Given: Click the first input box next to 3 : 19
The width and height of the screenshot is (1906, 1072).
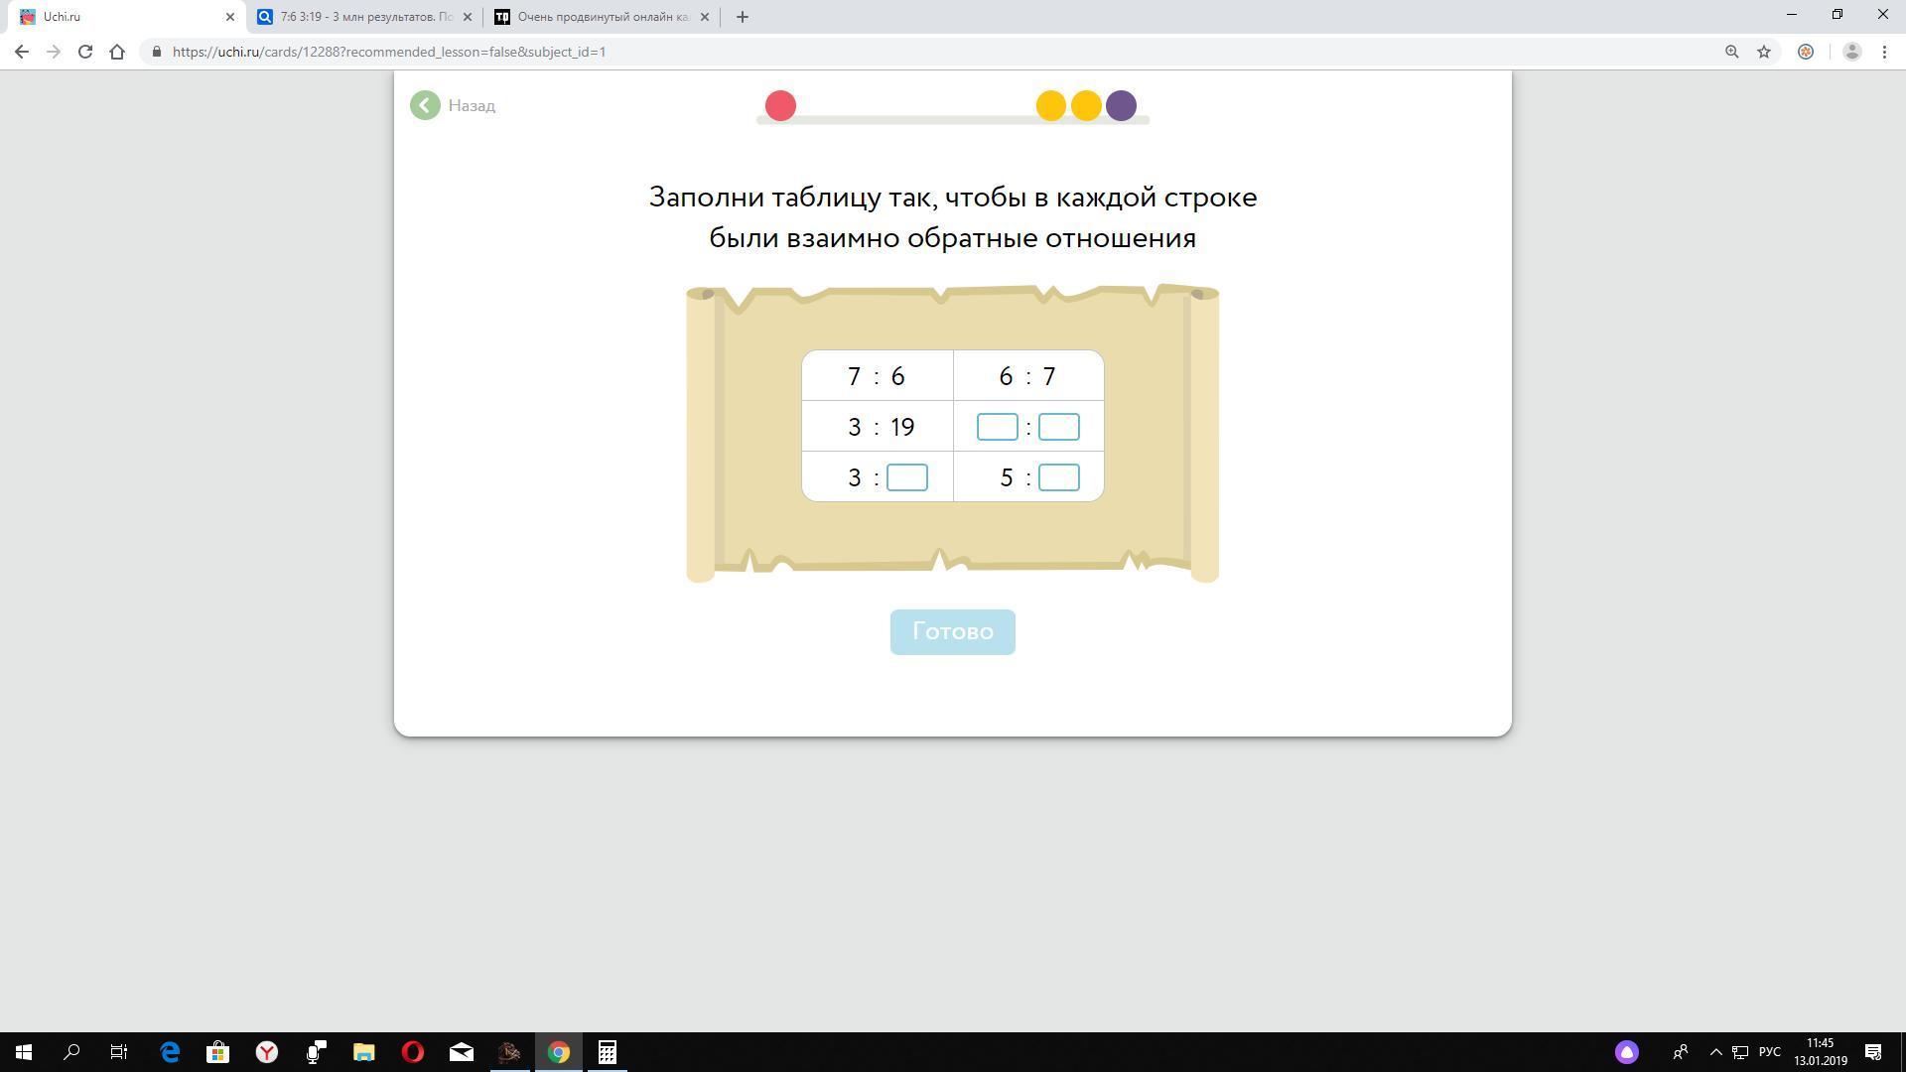Looking at the screenshot, I should click(x=997, y=427).
